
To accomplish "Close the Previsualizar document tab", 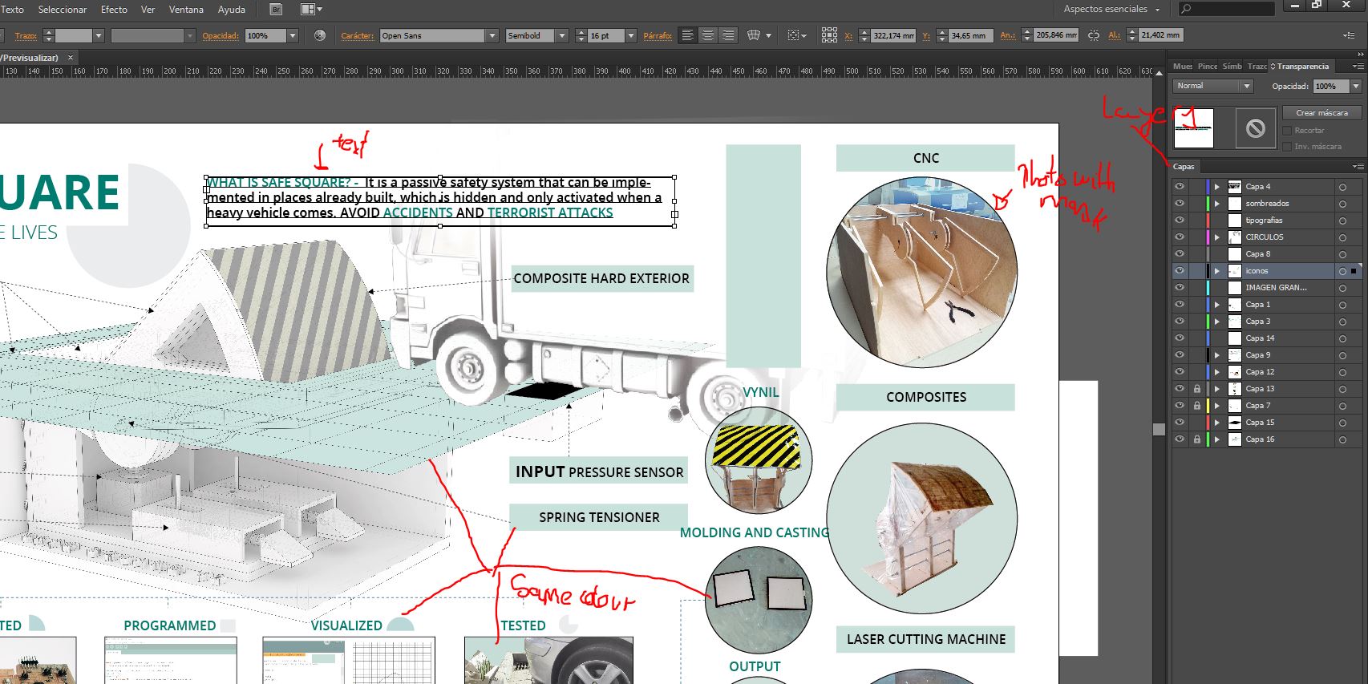I will (71, 58).
